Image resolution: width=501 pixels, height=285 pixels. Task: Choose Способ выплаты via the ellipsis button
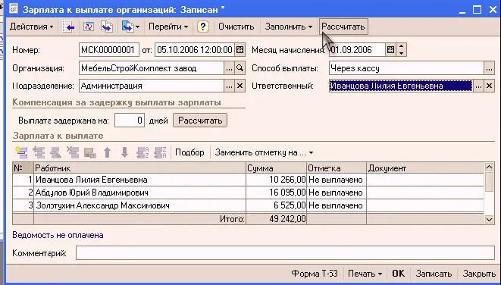pyautogui.click(x=489, y=68)
